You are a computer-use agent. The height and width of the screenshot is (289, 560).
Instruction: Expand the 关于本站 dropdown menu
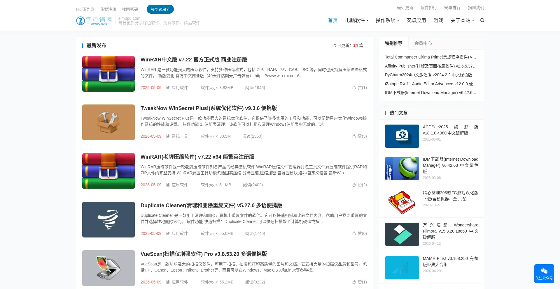[x=462, y=20]
